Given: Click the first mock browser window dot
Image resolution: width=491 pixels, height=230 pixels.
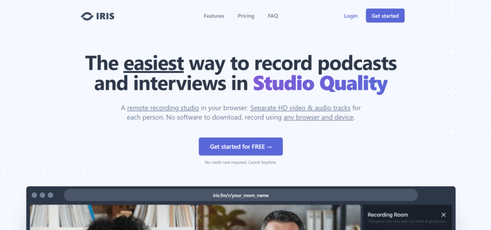Looking at the screenshot, I should click(x=35, y=195).
